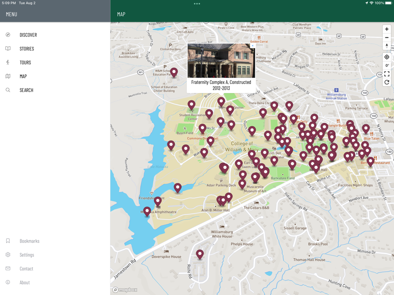Screen dimensions: 394x295
Task: Click the Brookdale Assisted Living label
Action: (x=128, y=55)
